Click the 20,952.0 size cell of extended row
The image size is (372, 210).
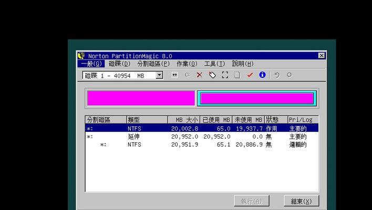(x=184, y=136)
